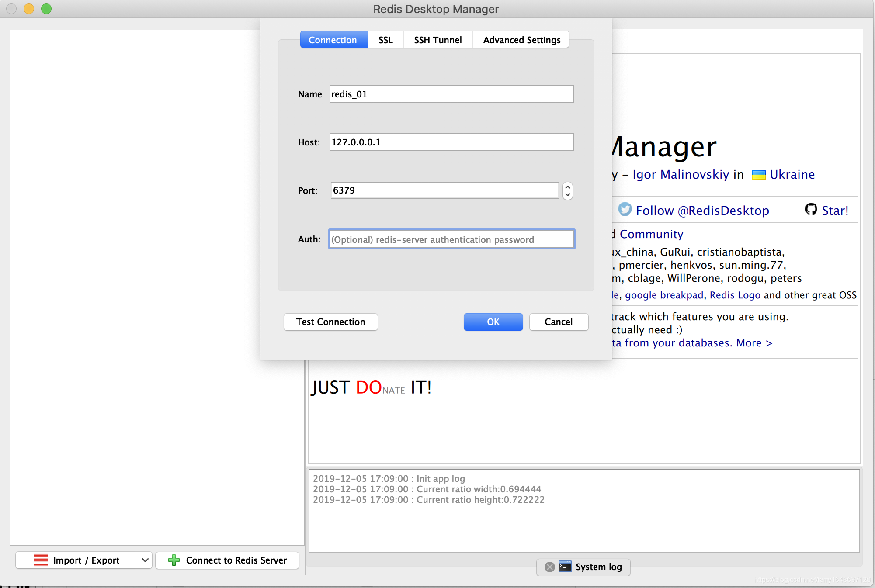
Task: Click the GitHub octocat icon
Action: (x=811, y=210)
